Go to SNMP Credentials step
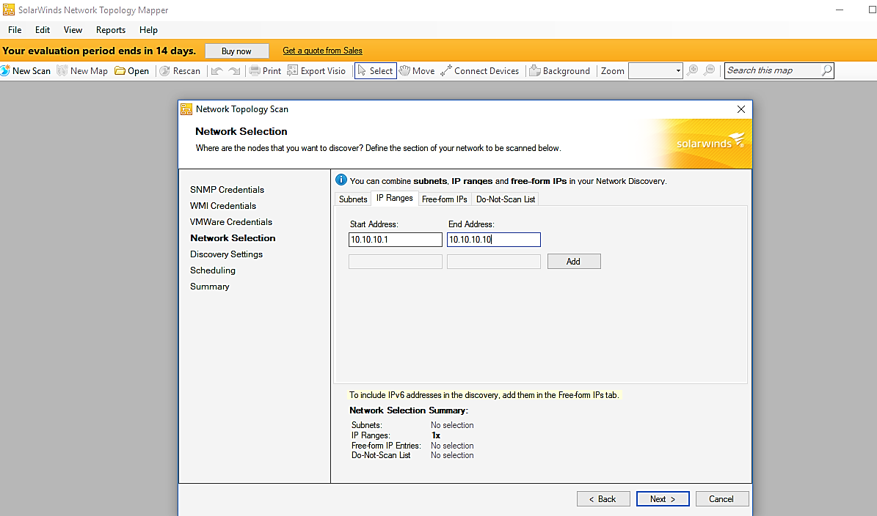The width and height of the screenshot is (877, 516). pyautogui.click(x=227, y=190)
